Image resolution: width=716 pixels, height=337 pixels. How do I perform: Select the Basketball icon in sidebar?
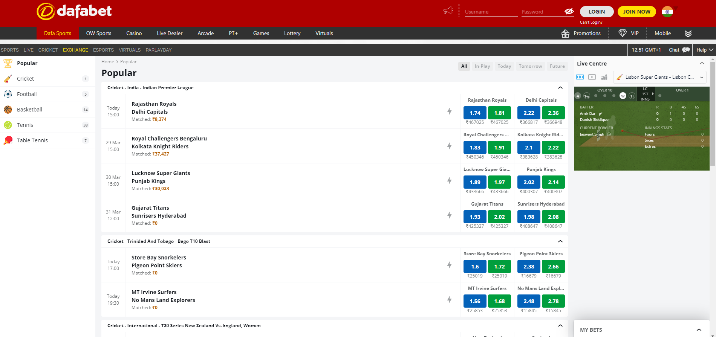click(8, 110)
